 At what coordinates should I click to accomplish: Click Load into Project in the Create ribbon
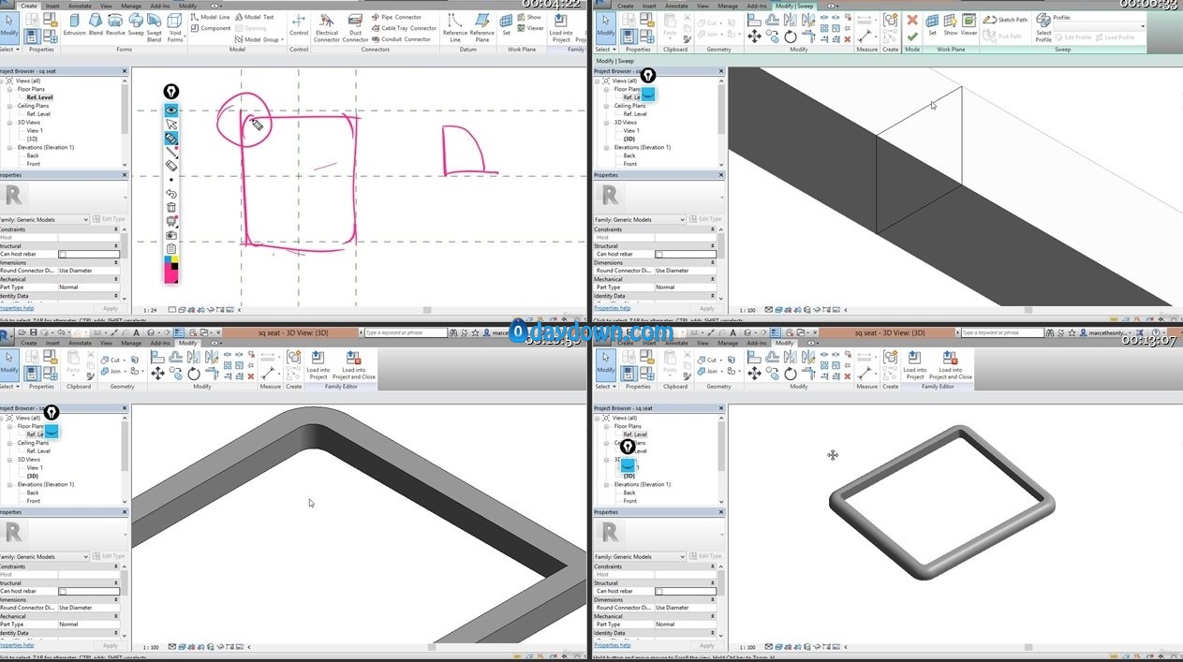pyautogui.click(x=561, y=28)
